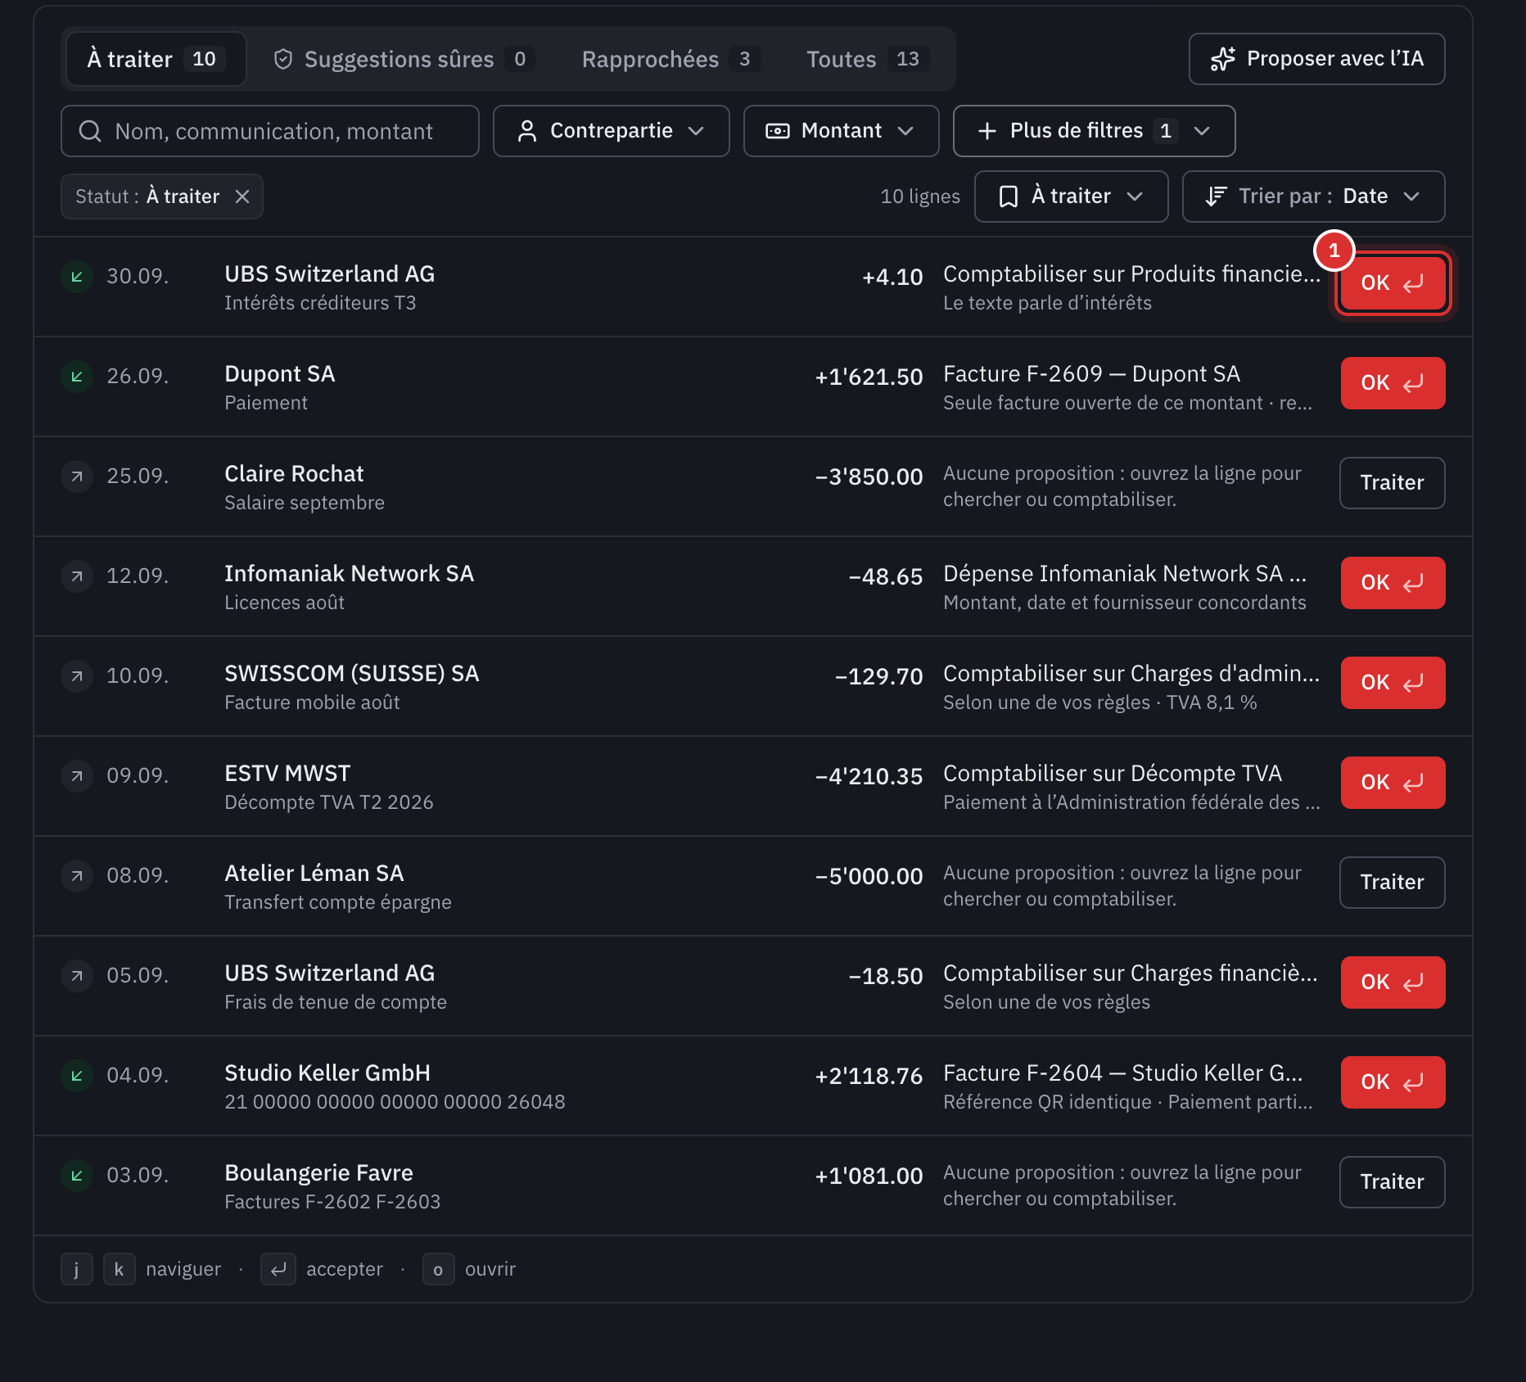Click OK for ESTV MWST Décompte TVA

[x=1393, y=783]
